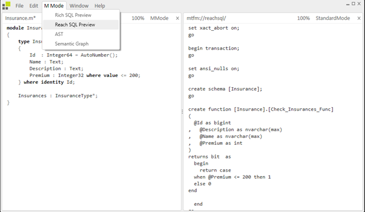Click the 'set ansi_nulls on;' line
This screenshot has height=212, width=365.
[214, 68]
